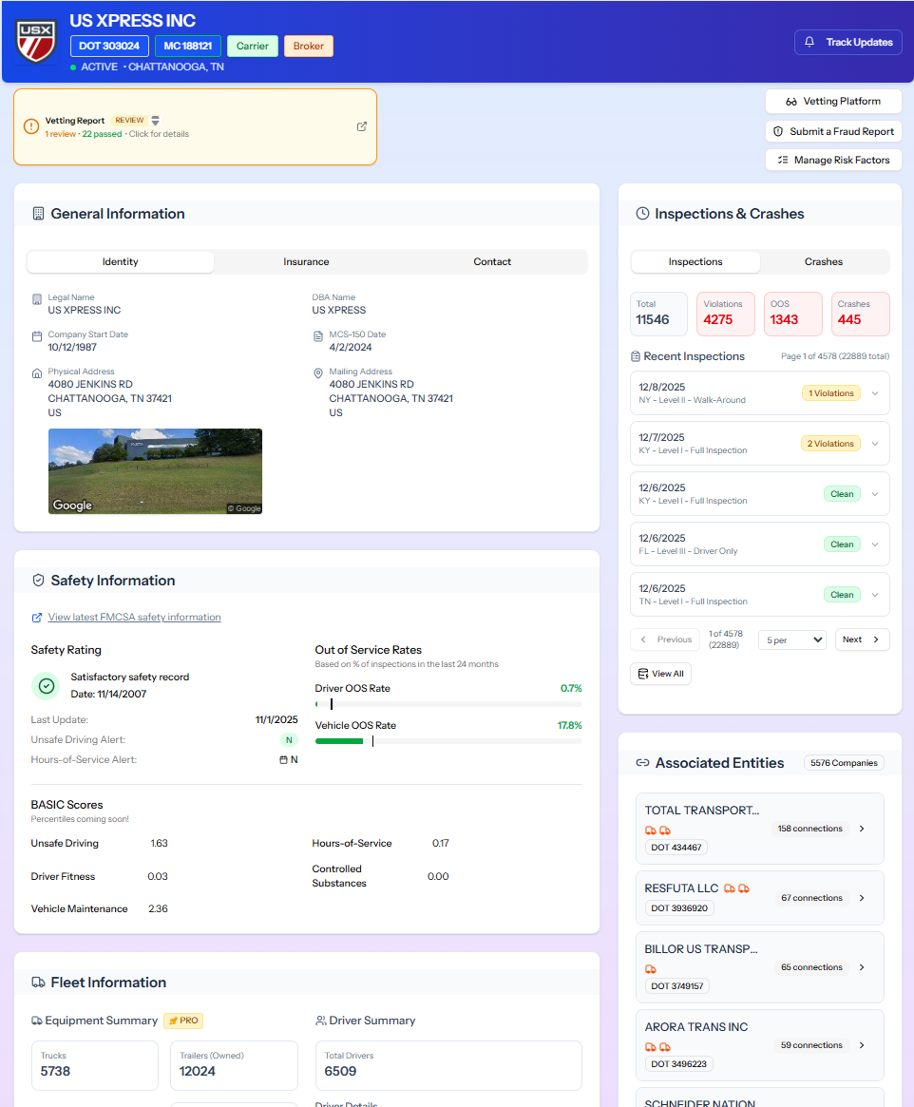Open the REVIEW status dropdown arrow
Viewport: 914px width, 1107px height.
[x=155, y=120]
